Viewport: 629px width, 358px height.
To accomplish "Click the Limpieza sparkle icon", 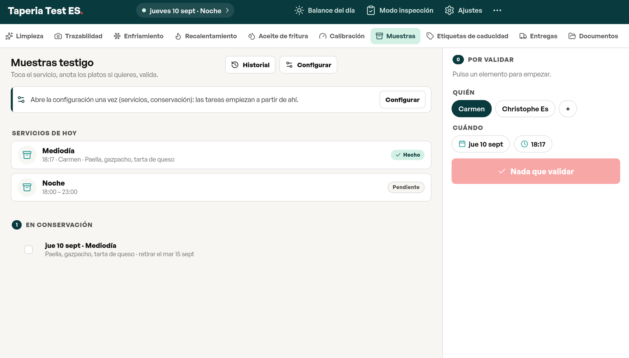I will tap(9, 36).
